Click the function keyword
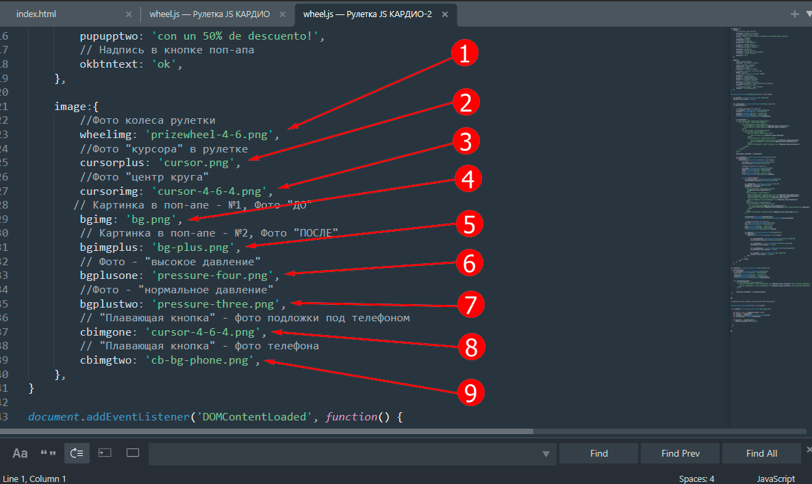The image size is (812, 484). click(352, 417)
